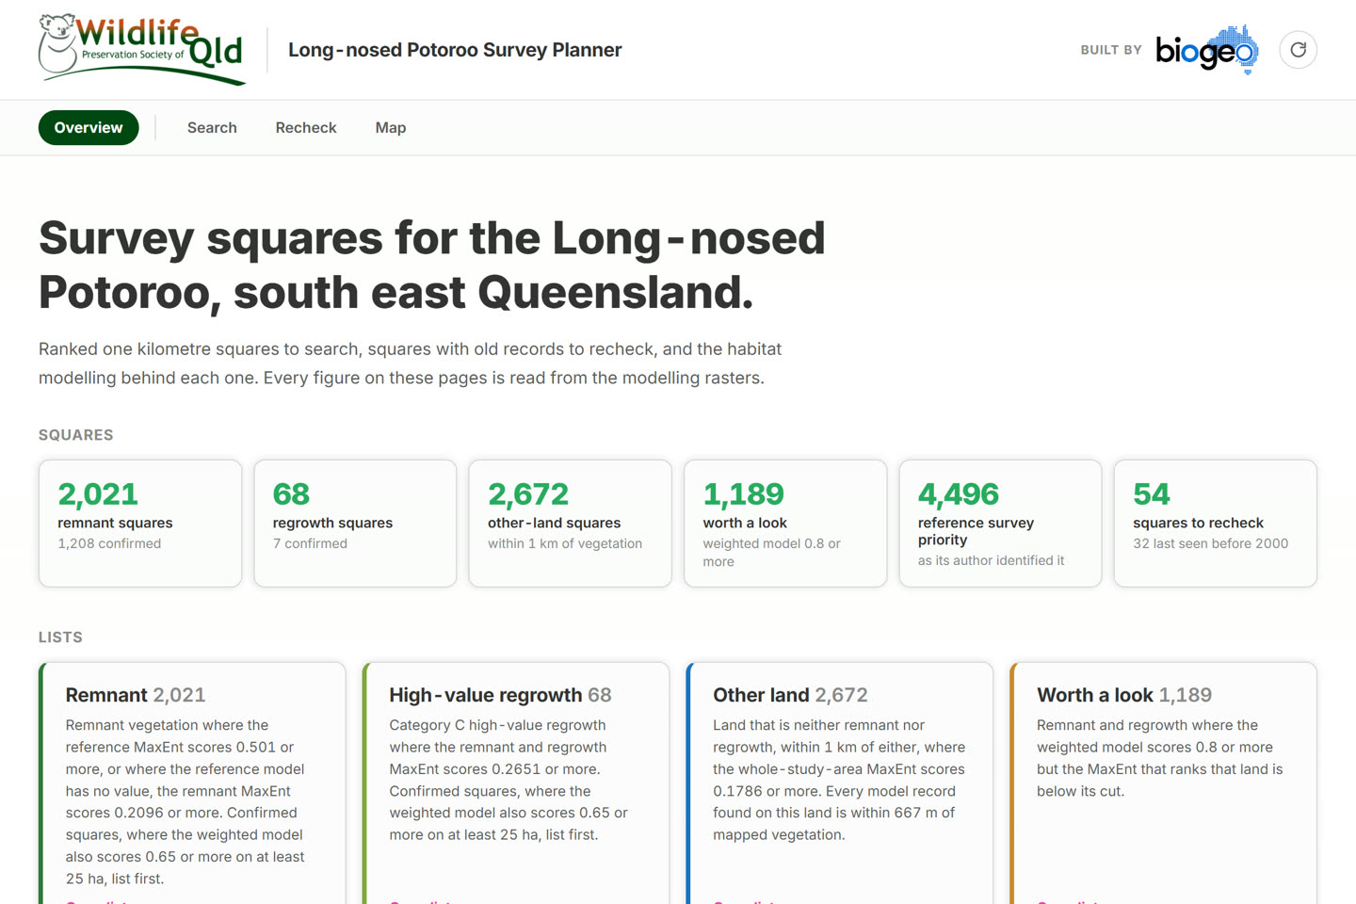
Task: Open the Other land 2,672 list card
Action: [840, 783]
